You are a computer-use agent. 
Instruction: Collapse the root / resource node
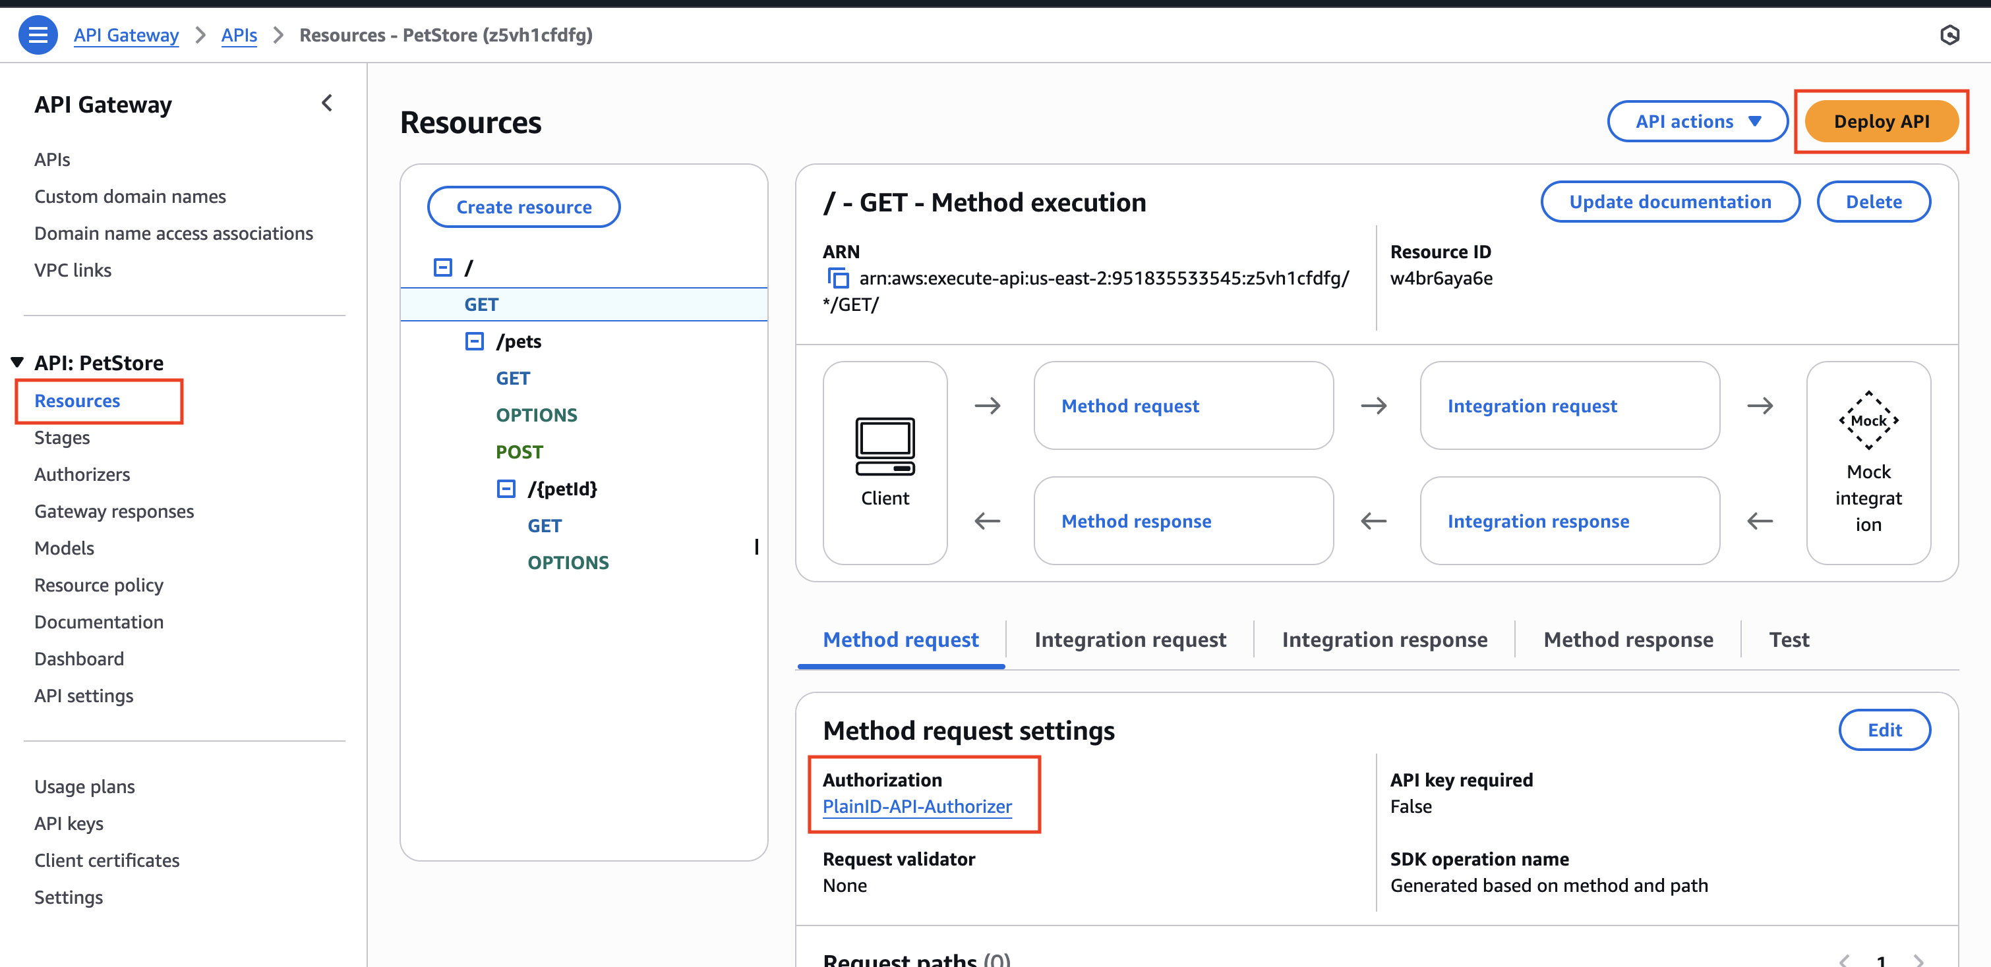pos(443,267)
